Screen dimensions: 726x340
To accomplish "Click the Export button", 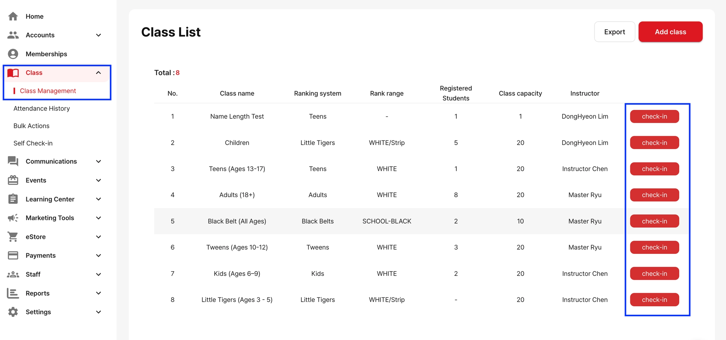I will (614, 32).
